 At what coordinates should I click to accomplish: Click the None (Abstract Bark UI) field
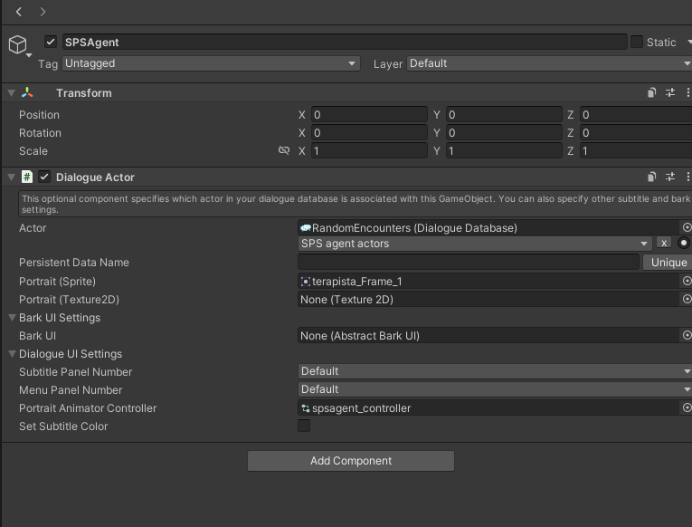[488, 336]
